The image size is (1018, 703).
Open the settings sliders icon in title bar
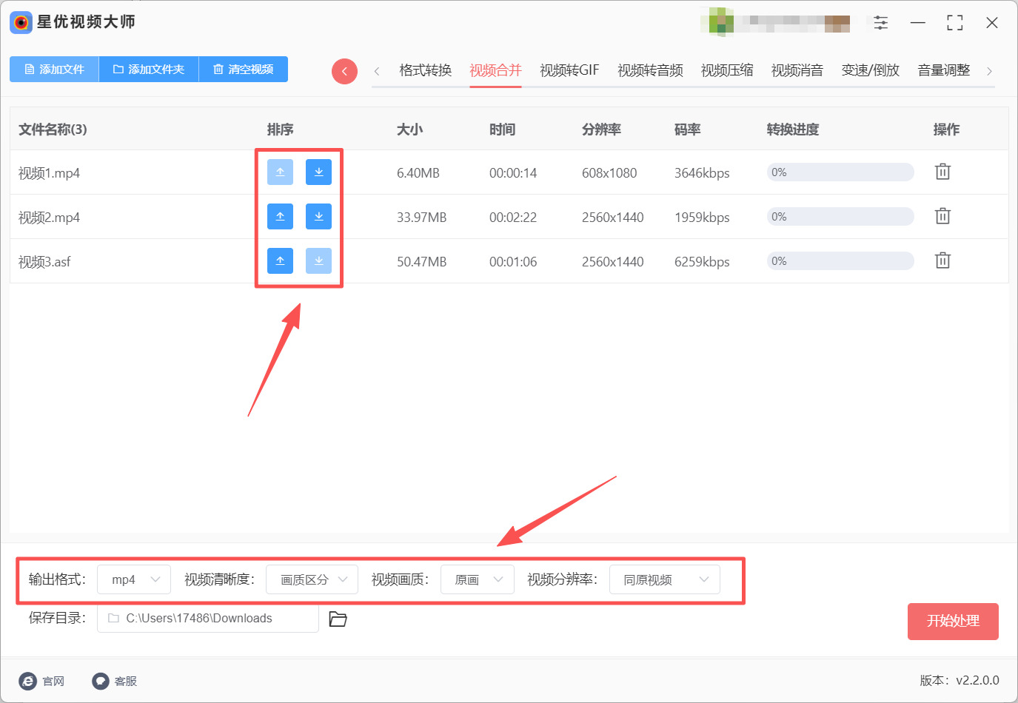[x=880, y=23]
